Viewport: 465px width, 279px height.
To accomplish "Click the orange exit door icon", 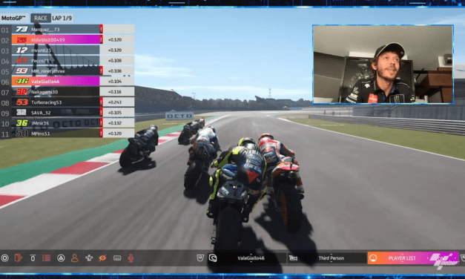I will point(19,258).
